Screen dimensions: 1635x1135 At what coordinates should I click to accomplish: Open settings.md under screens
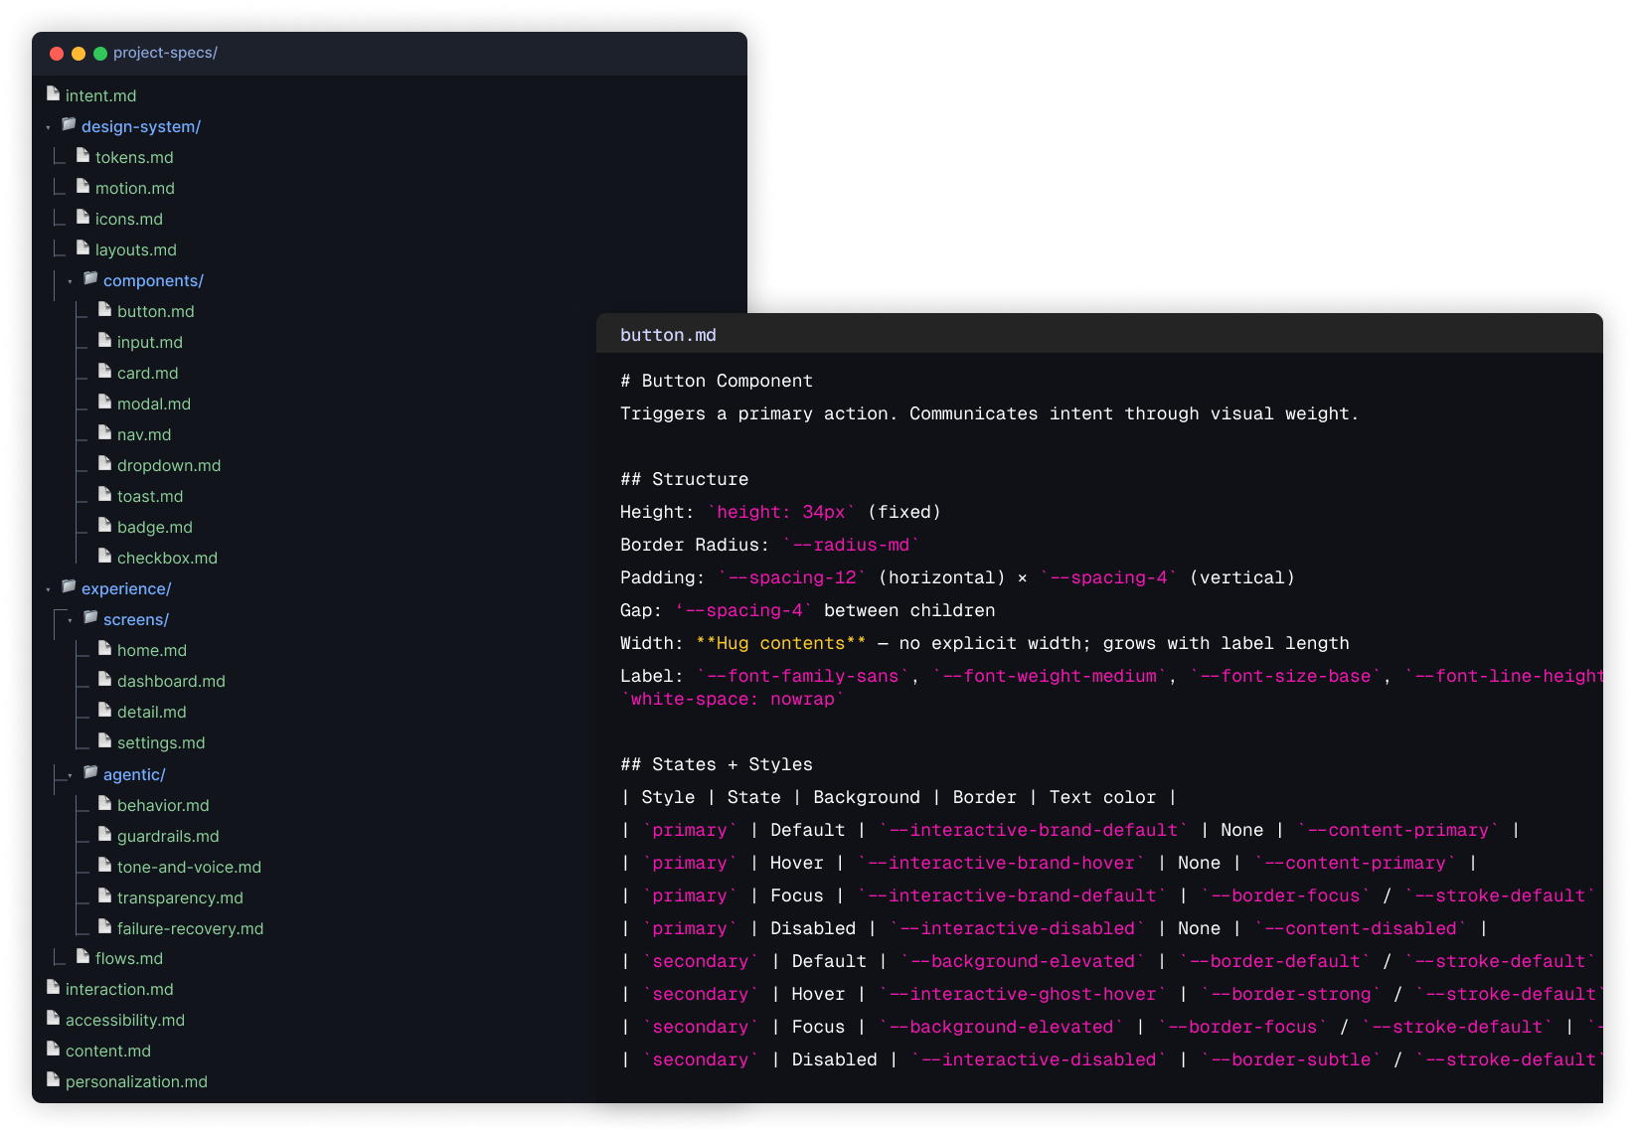coord(161,742)
